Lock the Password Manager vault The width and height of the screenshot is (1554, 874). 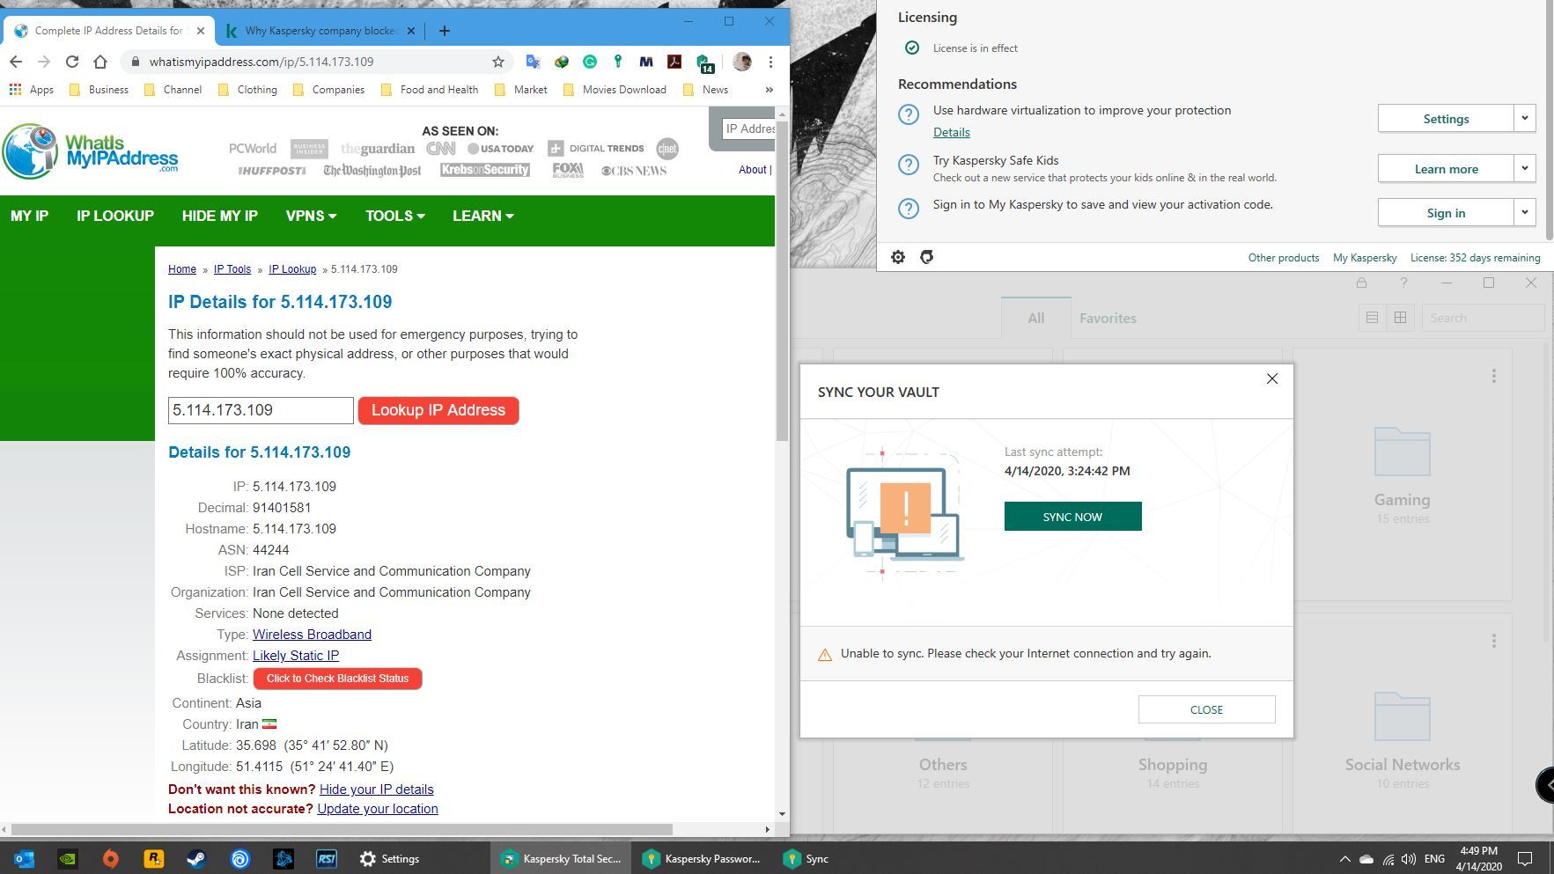(x=1362, y=283)
